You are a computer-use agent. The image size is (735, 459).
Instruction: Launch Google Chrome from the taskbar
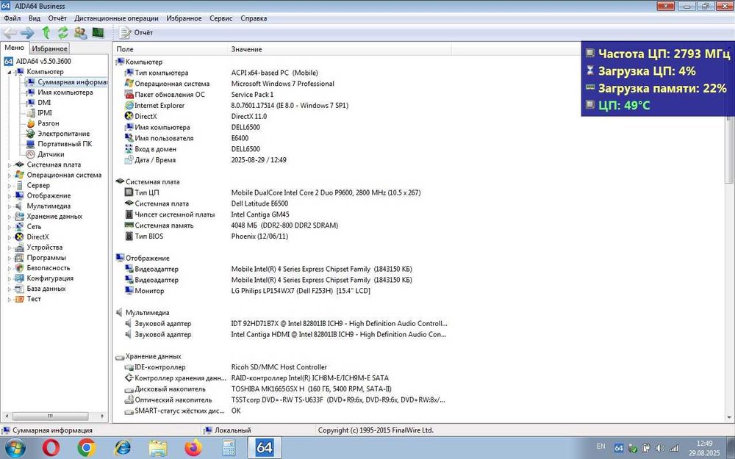pyautogui.click(x=86, y=448)
